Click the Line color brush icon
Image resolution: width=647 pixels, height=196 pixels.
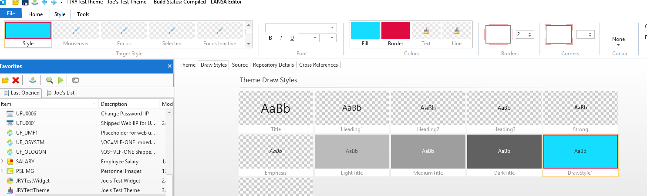click(457, 30)
